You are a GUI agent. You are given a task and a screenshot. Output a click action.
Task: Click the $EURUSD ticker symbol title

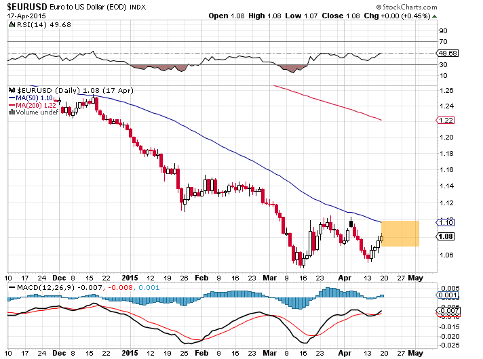point(28,6)
